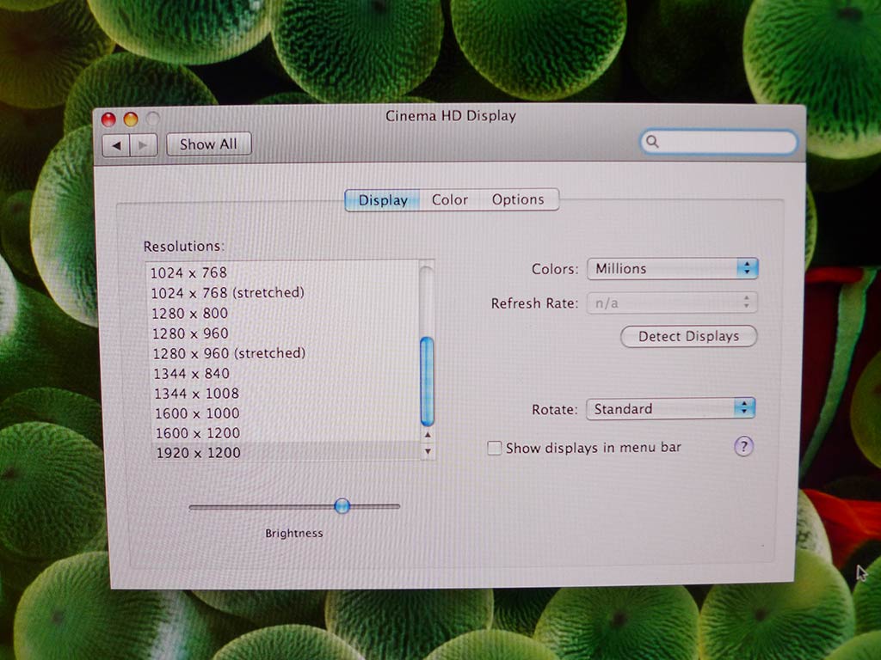Screen dimensions: 881x660
Task: Click the magnifying glass search icon
Action: click(653, 142)
